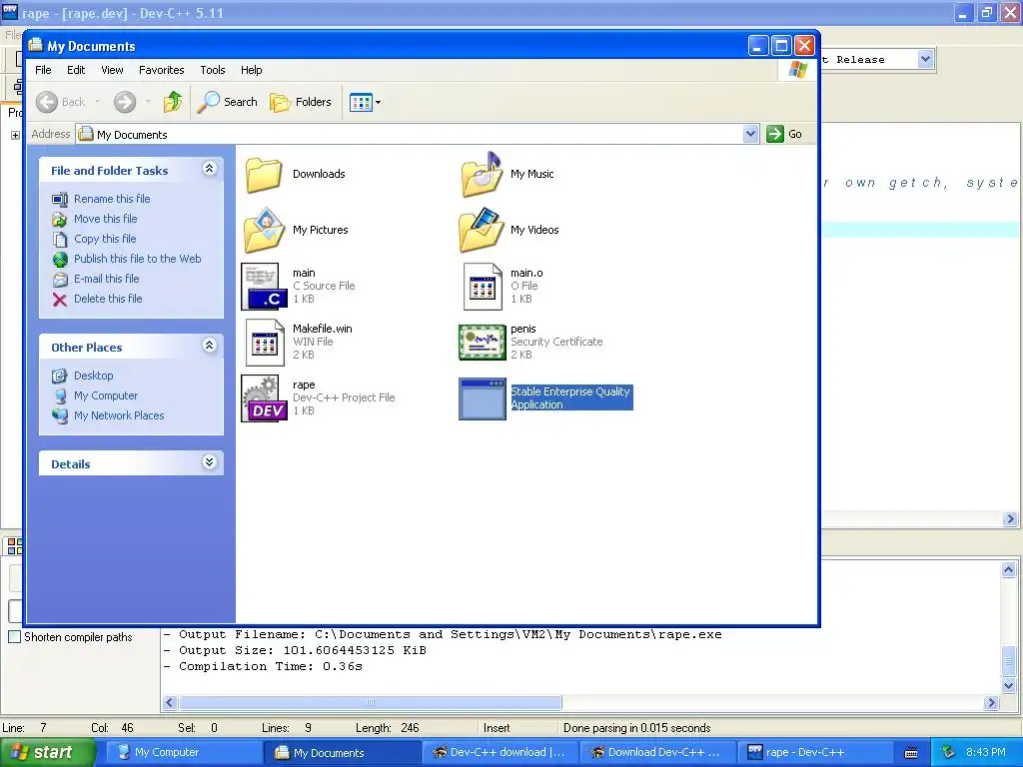Click Delete this file link
The image size is (1023, 767).
(108, 299)
